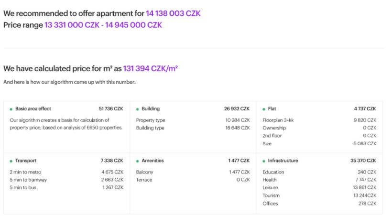Image resolution: width=392 pixels, height=216 pixels.
Task: Select the Building total 26 932 CZK
Action: (237, 109)
